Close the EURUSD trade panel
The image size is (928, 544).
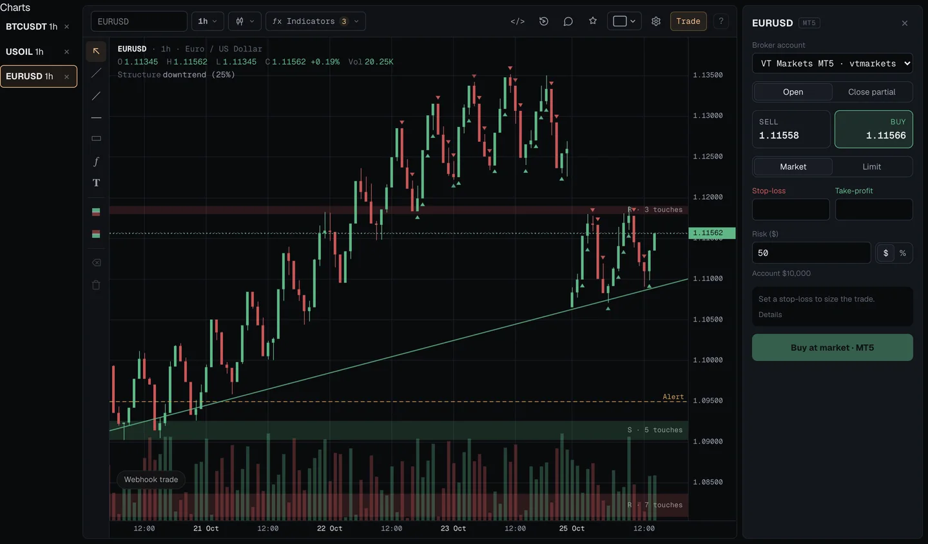click(x=905, y=23)
